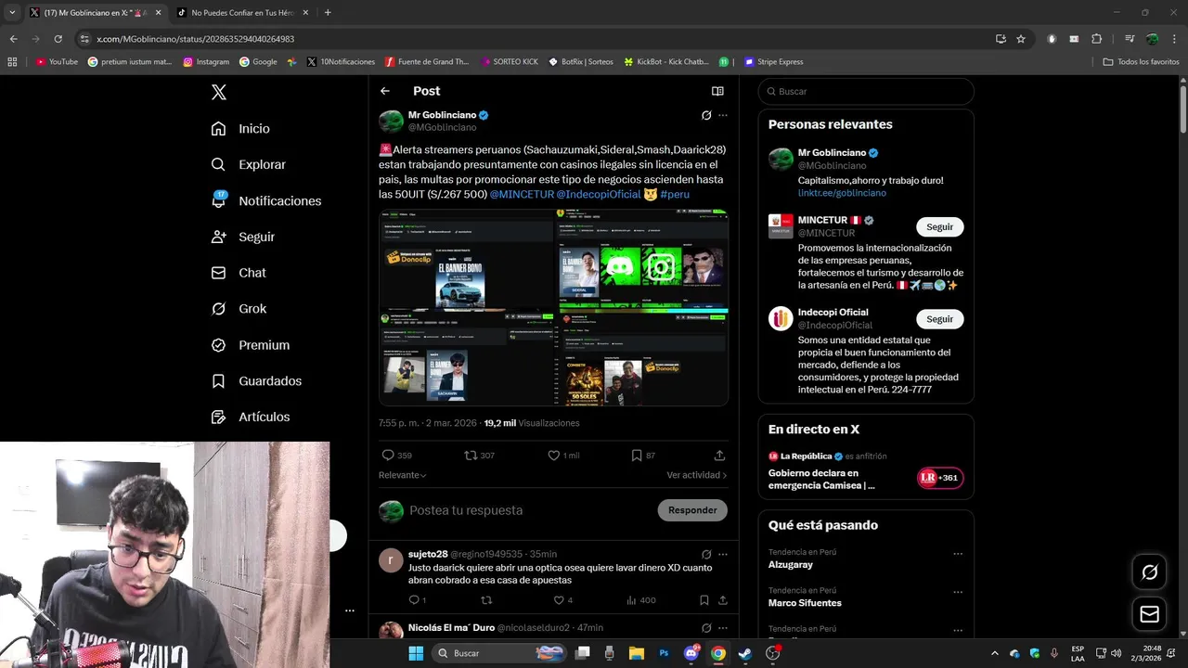This screenshot has height=668, width=1188.
Task: Open La República live listener badge +361
Action: pyautogui.click(x=940, y=479)
